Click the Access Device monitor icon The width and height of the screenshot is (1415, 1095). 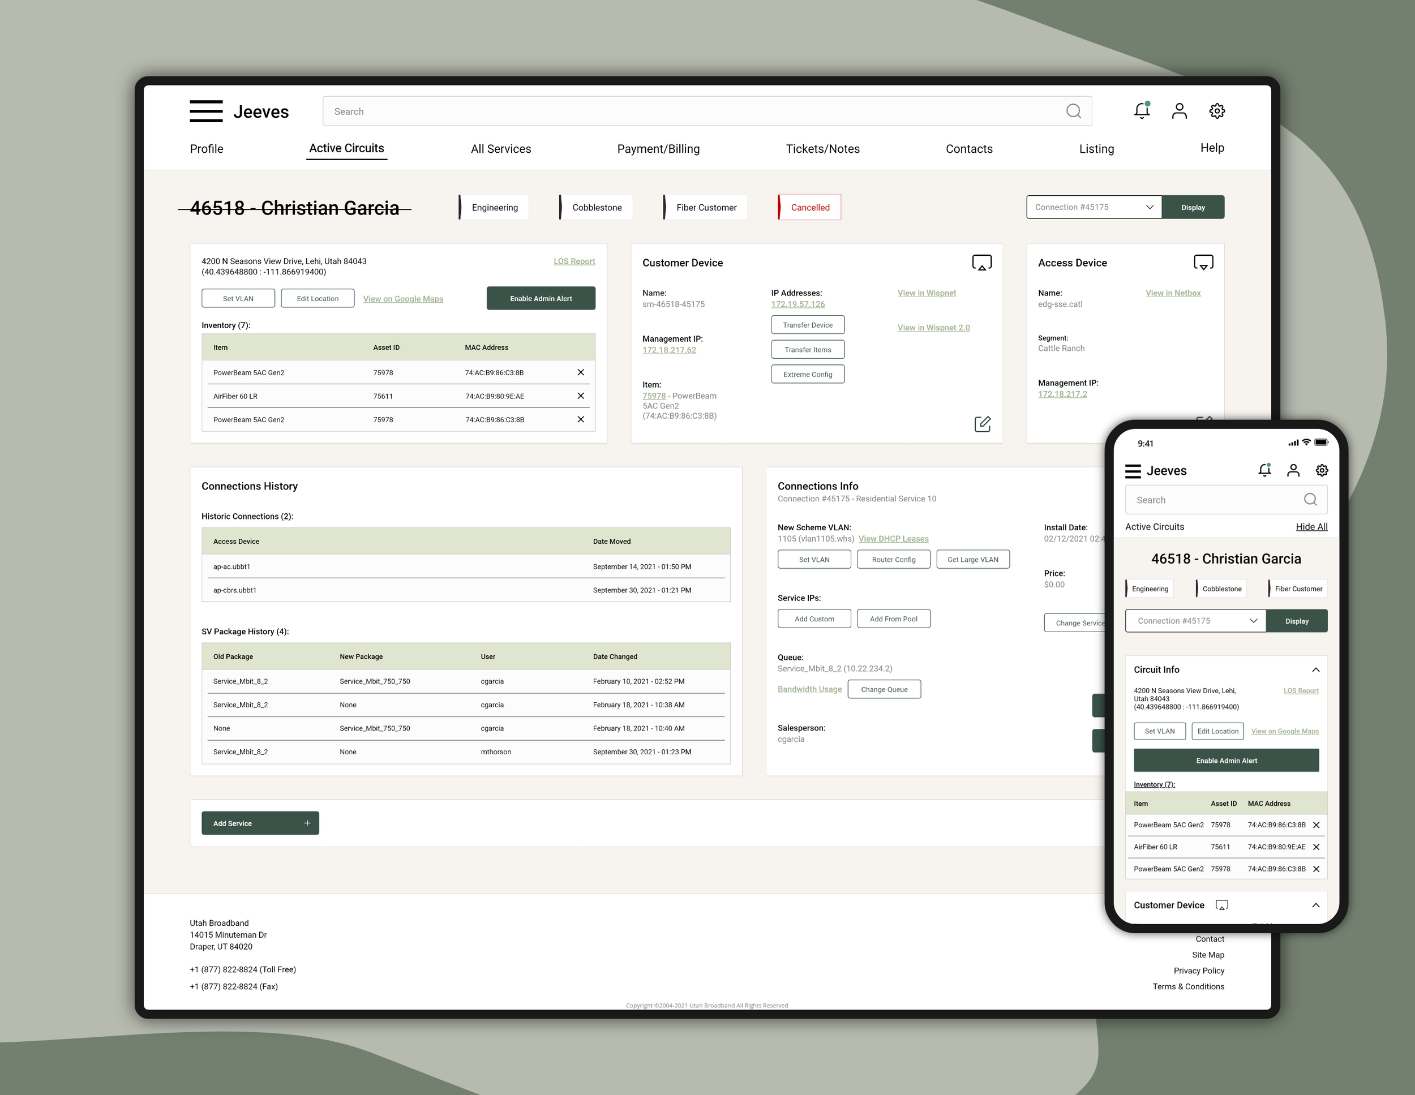1203,263
